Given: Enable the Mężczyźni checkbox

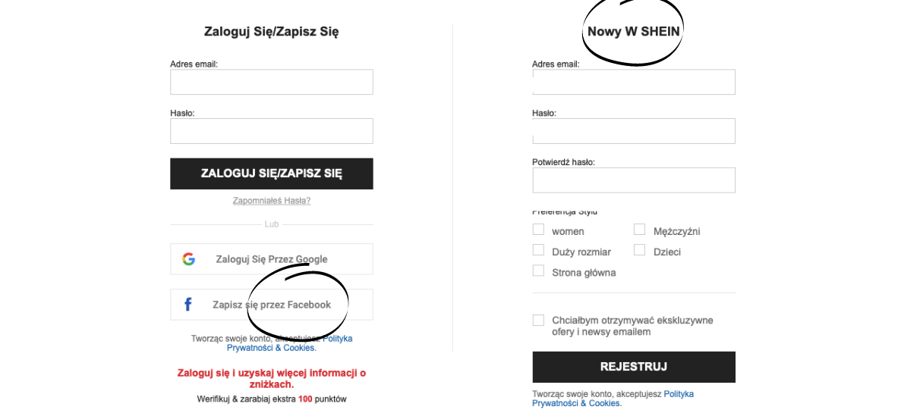Looking at the screenshot, I should 640,230.
